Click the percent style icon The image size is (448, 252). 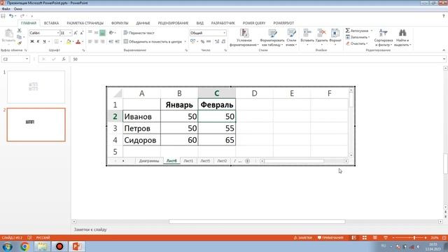202,42
